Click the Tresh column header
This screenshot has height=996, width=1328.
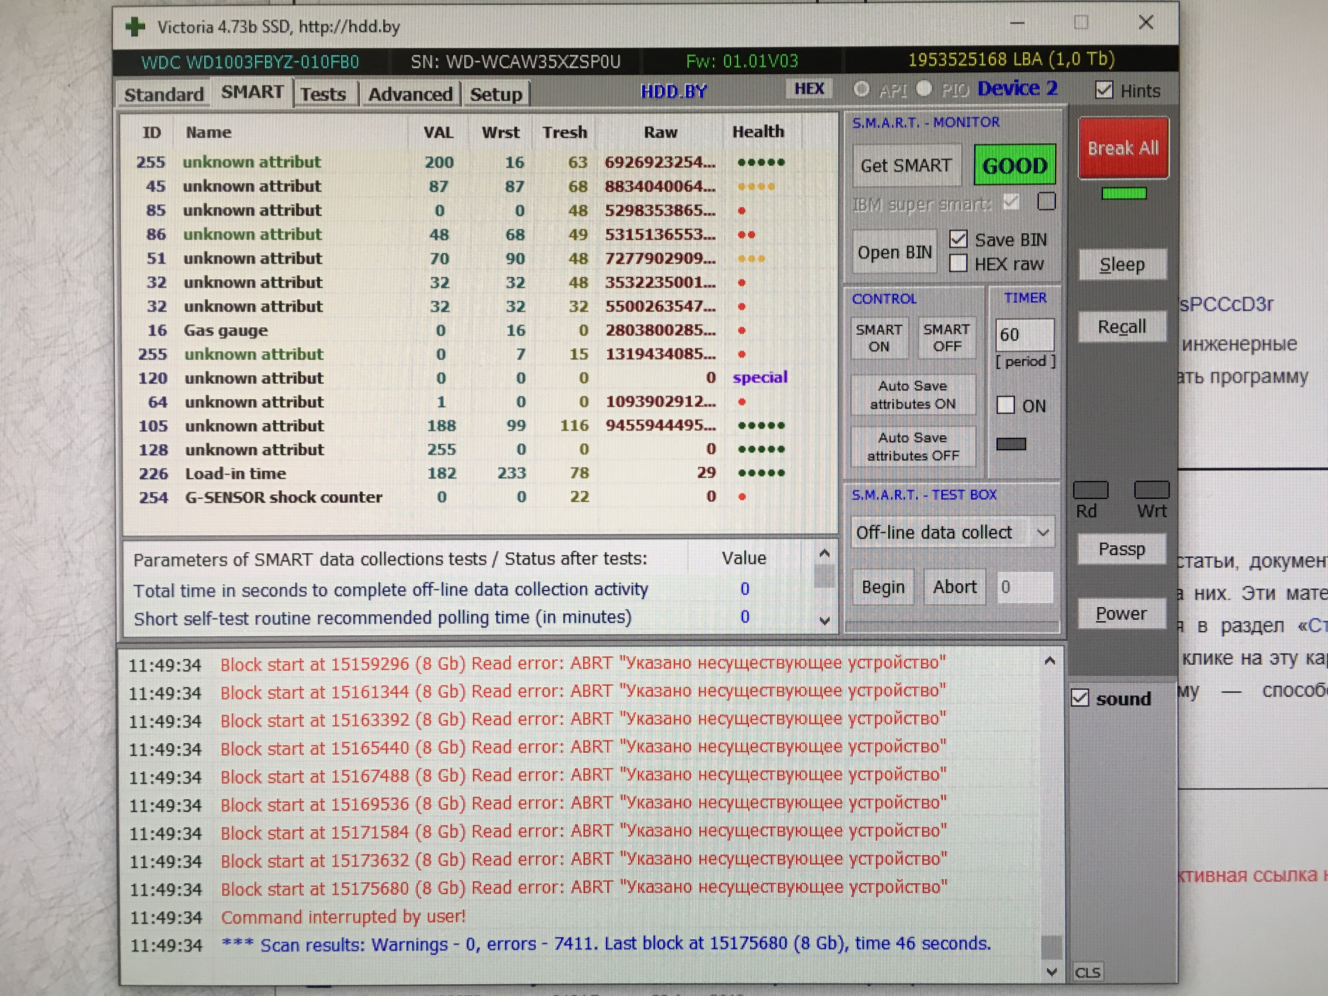(564, 132)
